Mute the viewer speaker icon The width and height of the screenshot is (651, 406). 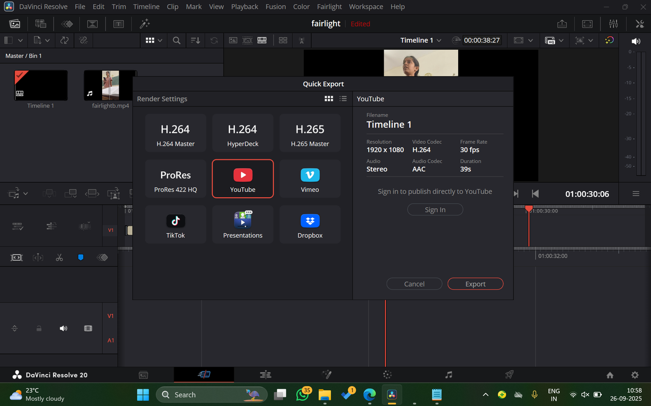636,41
